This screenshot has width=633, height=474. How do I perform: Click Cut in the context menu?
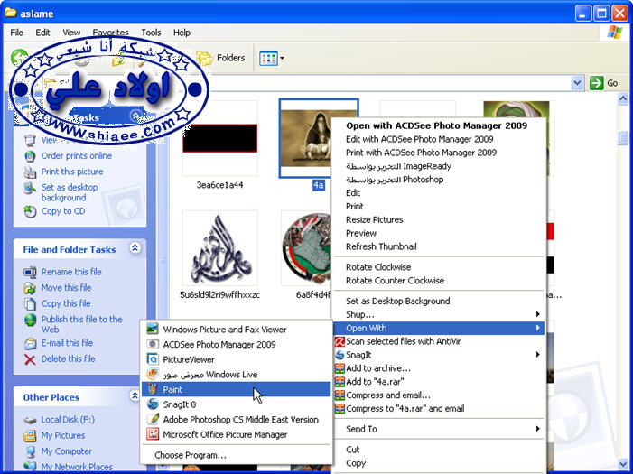439,450
